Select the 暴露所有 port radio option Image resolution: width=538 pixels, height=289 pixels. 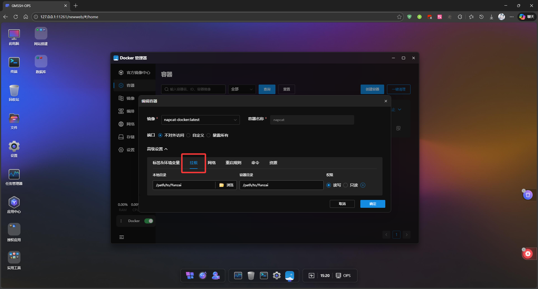click(x=208, y=135)
